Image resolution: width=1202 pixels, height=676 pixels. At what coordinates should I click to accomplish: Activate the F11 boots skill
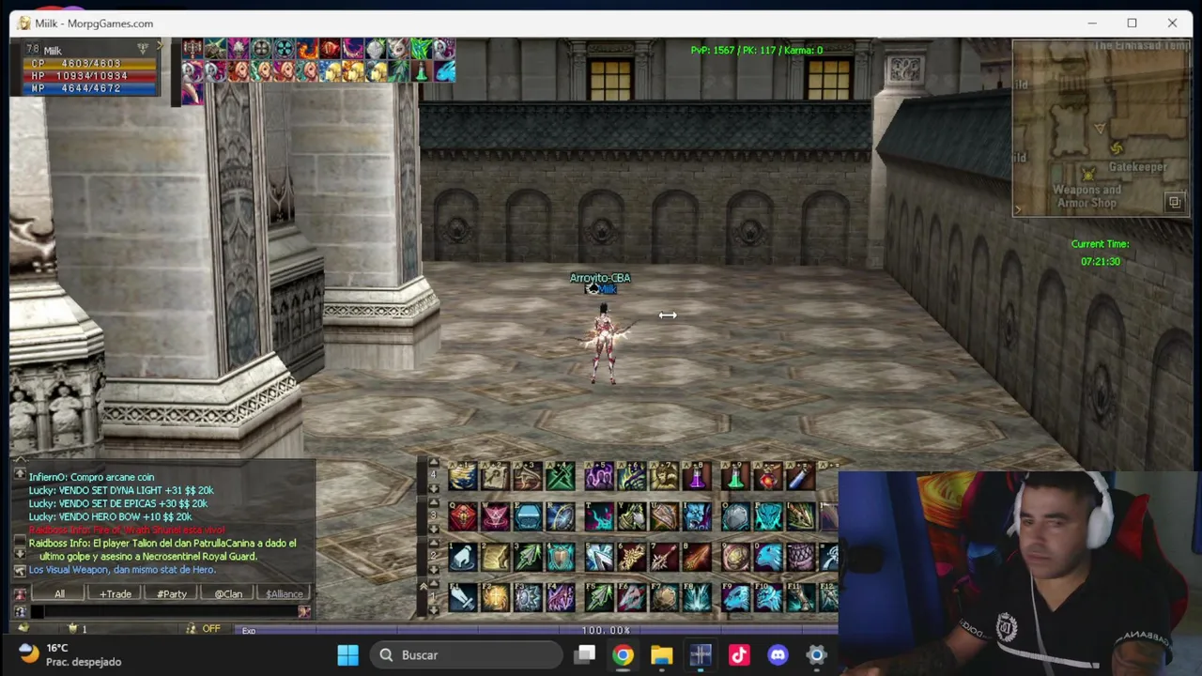pos(800,597)
